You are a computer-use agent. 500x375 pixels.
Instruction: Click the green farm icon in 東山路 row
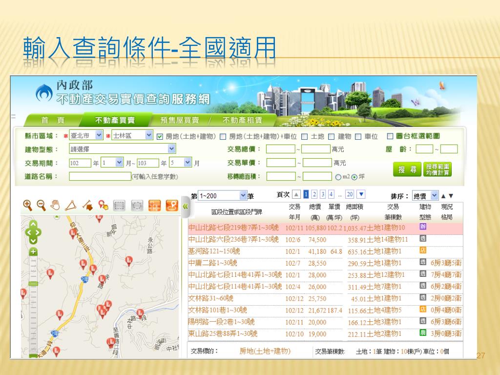tap(423, 333)
